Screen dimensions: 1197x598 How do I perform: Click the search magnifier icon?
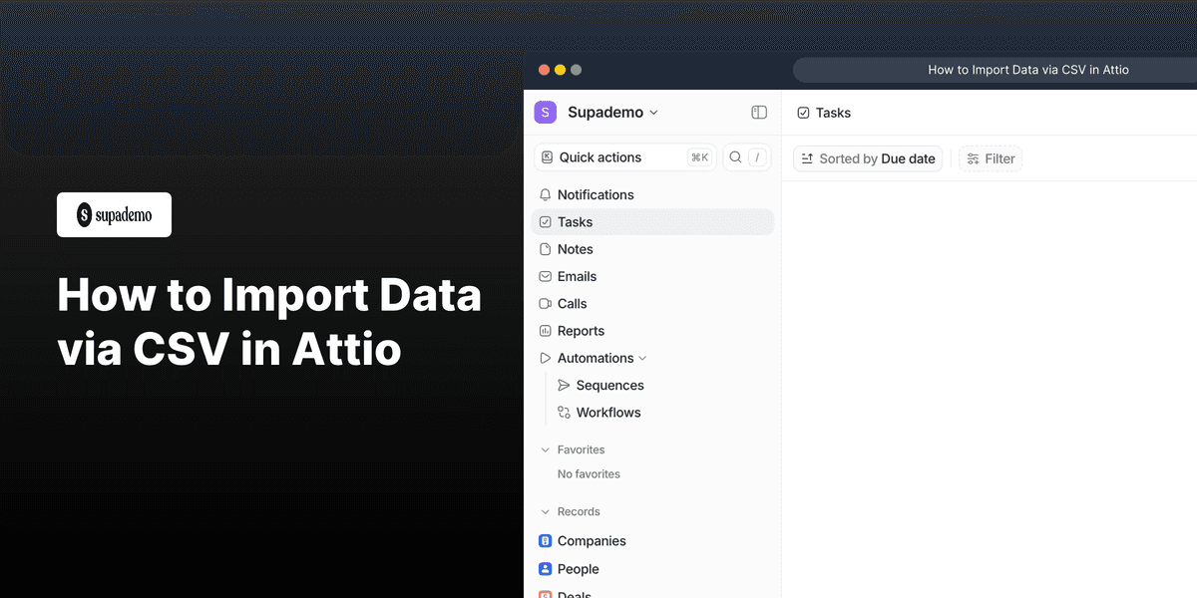pos(734,156)
